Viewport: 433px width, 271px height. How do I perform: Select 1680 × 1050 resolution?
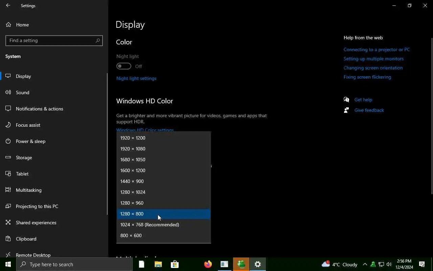point(164,160)
